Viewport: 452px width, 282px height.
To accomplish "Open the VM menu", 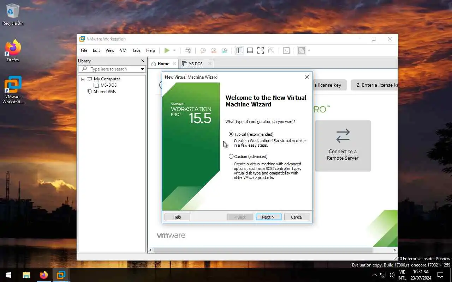I will [123, 50].
